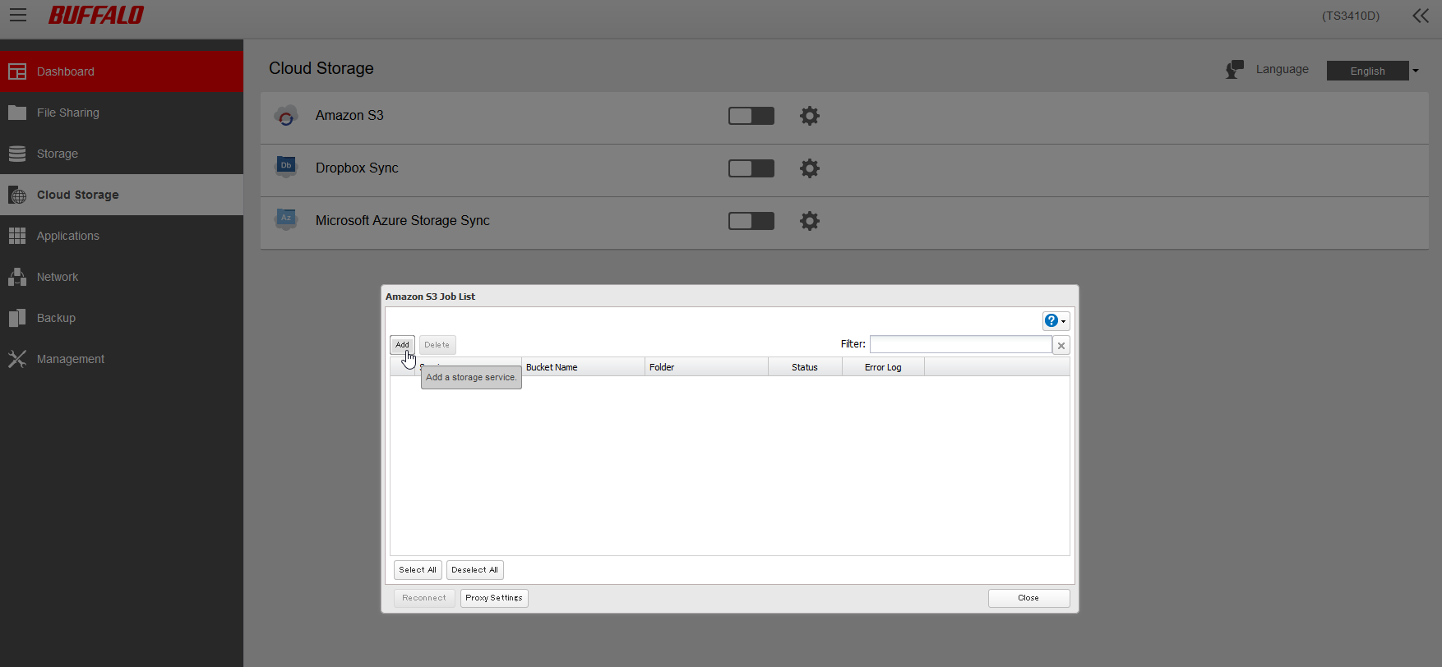
Task: Click the Cloud Storage page heading
Action: pyautogui.click(x=321, y=68)
